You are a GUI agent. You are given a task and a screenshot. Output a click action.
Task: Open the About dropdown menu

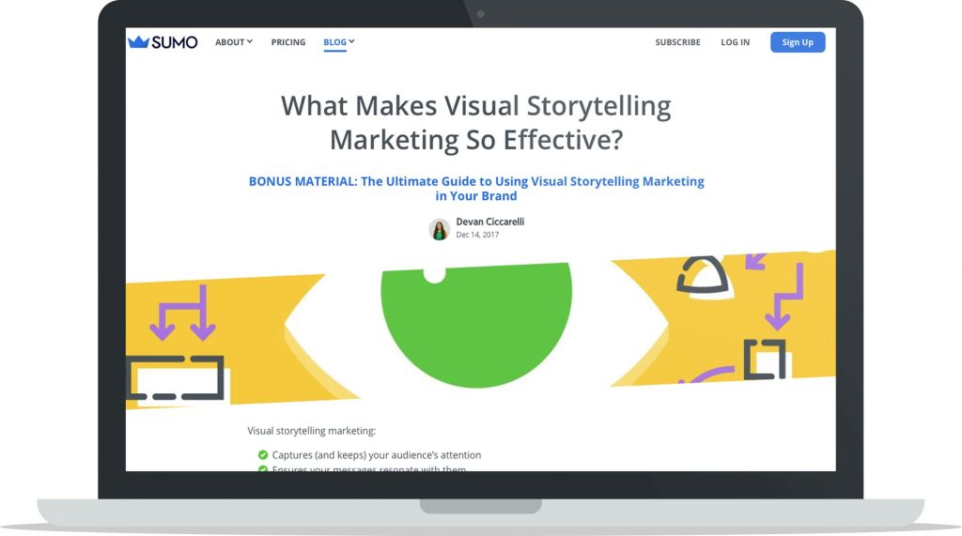click(234, 42)
